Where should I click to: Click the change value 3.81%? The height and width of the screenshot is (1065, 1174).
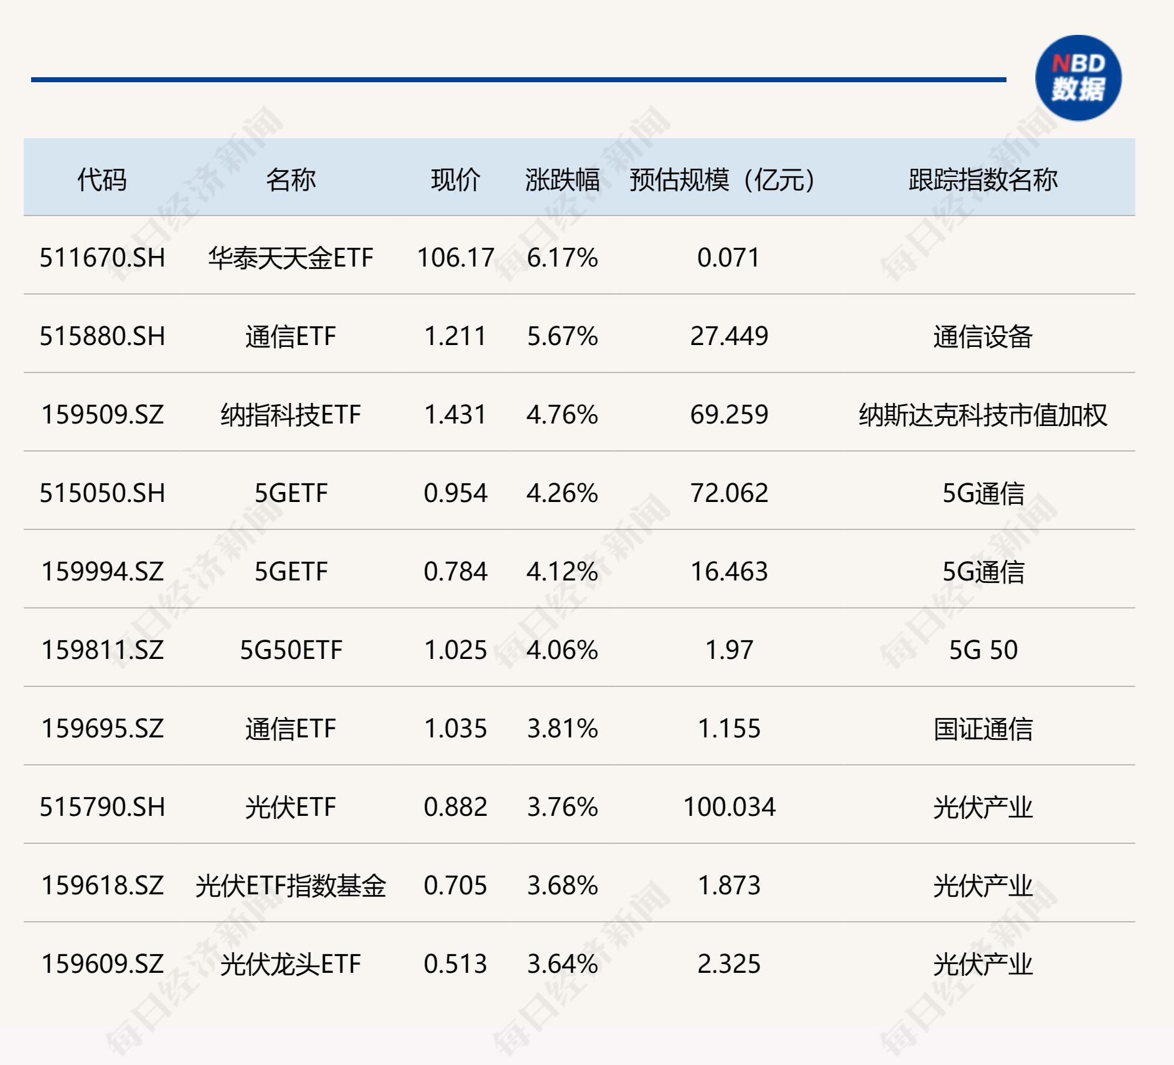562,729
